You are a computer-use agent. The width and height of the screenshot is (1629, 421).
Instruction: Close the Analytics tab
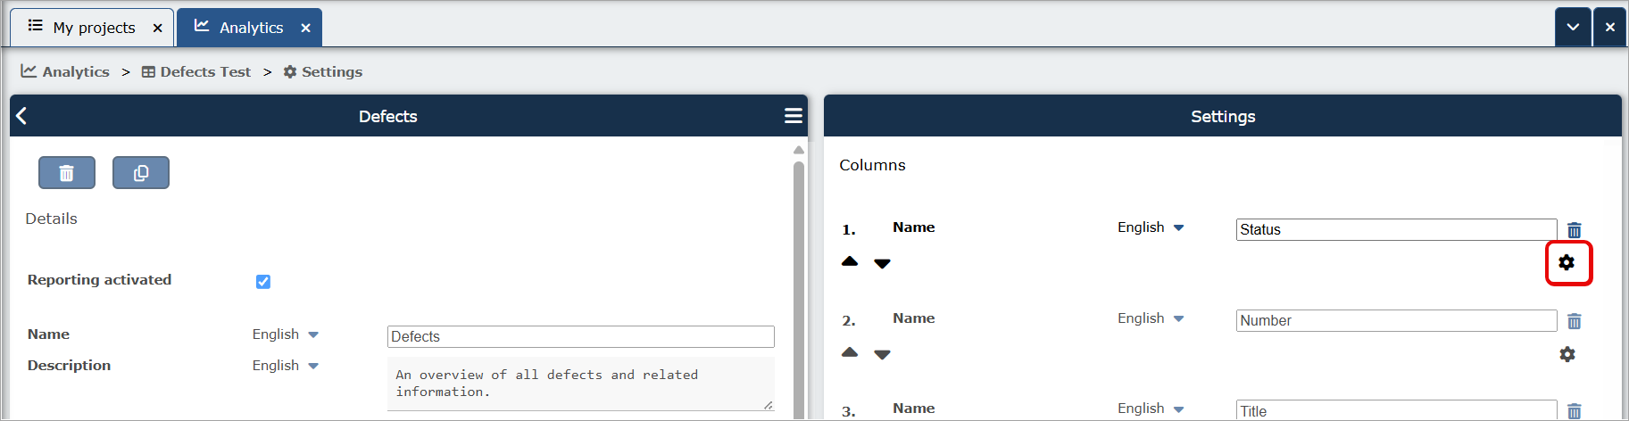pos(305,28)
